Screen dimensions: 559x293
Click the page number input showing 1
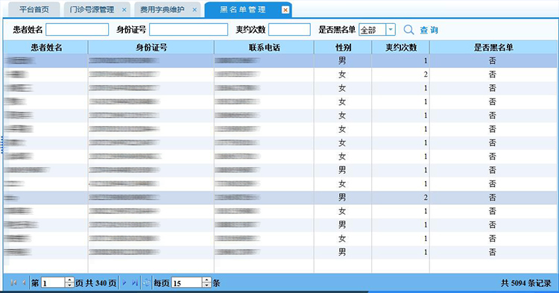[x=53, y=283]
